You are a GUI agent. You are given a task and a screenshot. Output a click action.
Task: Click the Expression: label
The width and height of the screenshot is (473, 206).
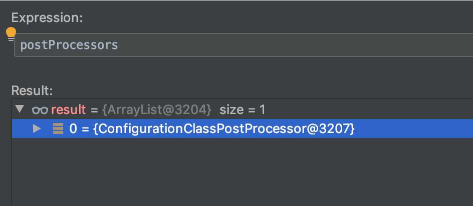[47, 18]
